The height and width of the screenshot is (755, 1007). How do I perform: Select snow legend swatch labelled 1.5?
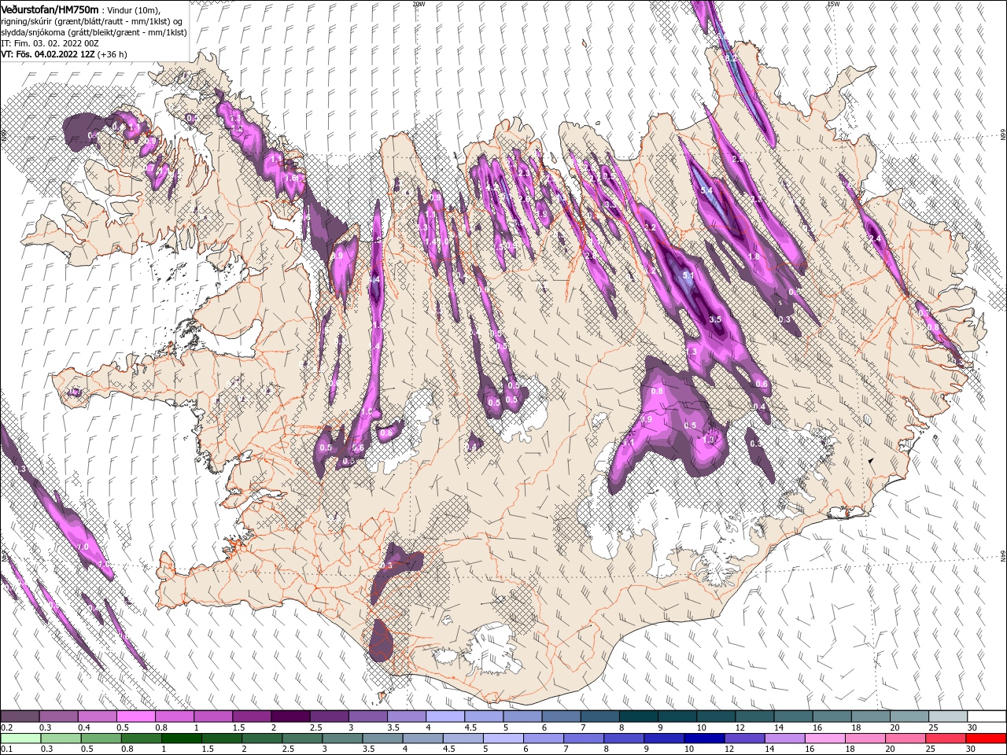(x=252, y=716)
